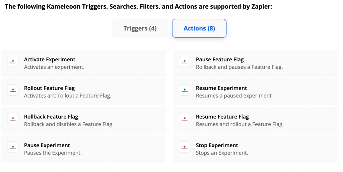Select the Actions (8) tab
343x172 pixels.
199,28
